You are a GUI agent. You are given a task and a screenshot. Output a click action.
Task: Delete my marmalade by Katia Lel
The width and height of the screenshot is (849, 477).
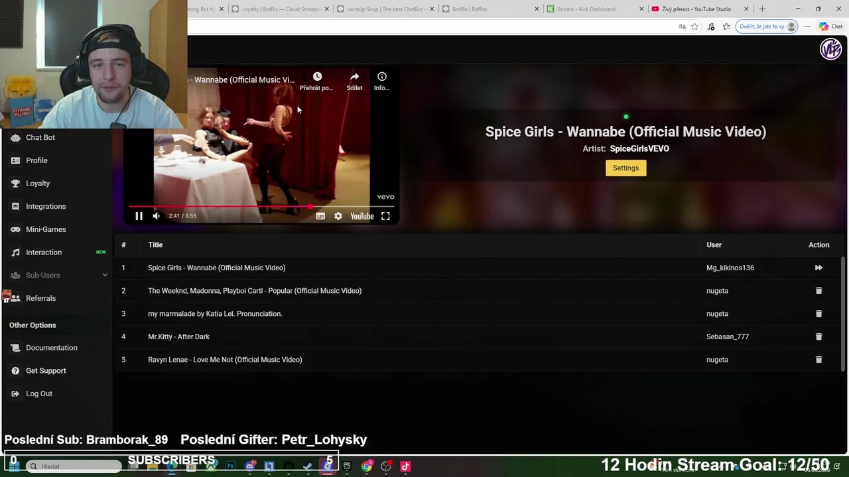(818, 313)
